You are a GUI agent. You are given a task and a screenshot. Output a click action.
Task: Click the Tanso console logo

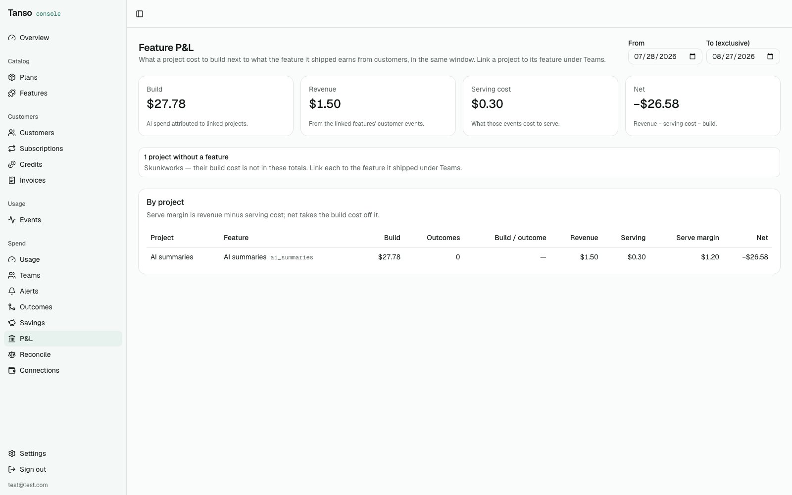pos(34,13)
